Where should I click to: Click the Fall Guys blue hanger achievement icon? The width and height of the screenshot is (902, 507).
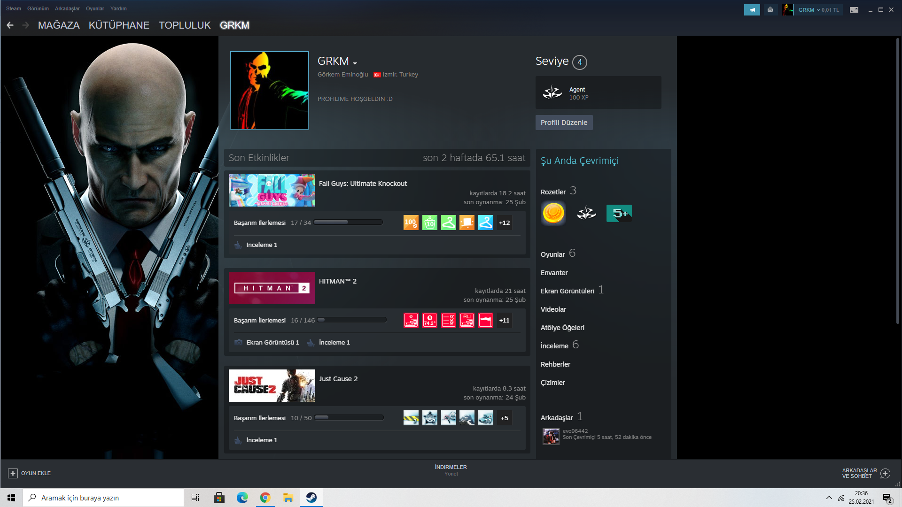(486, 223)
